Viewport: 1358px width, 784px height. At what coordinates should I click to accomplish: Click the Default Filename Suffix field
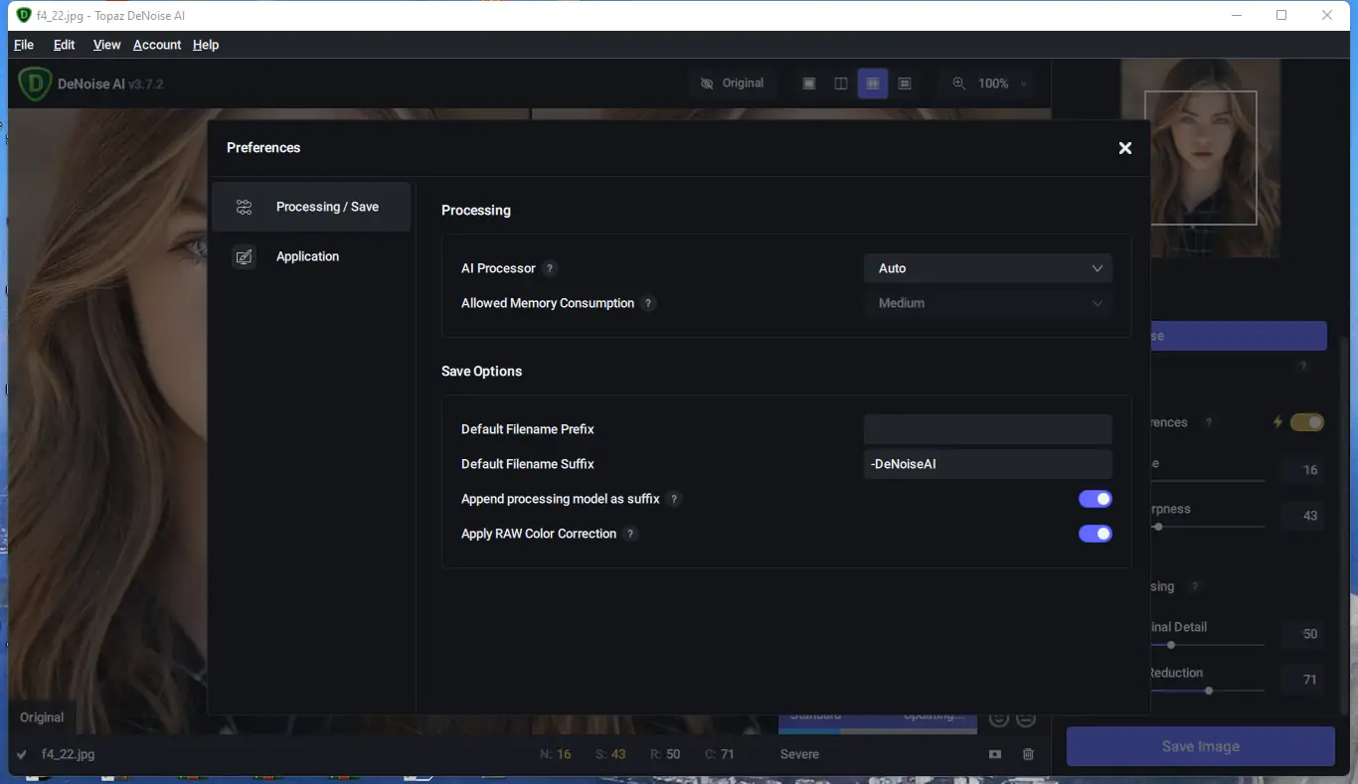(x=987, y=464)
